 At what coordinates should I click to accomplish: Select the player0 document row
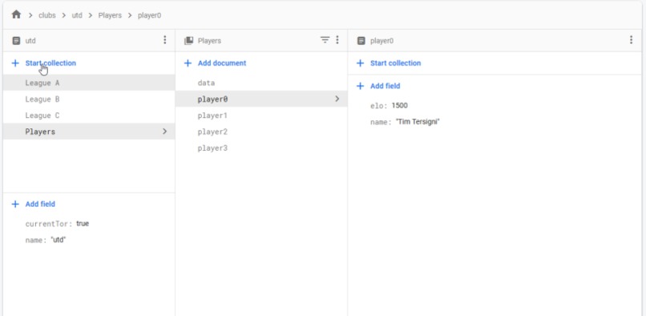click(261, 99)
